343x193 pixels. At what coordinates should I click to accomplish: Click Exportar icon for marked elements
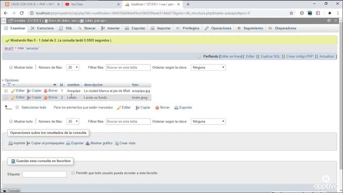(x=176, y=108)
